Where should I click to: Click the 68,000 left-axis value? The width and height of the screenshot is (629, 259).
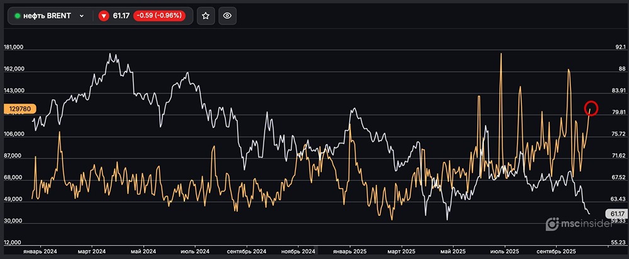click(x=14, y=178)
